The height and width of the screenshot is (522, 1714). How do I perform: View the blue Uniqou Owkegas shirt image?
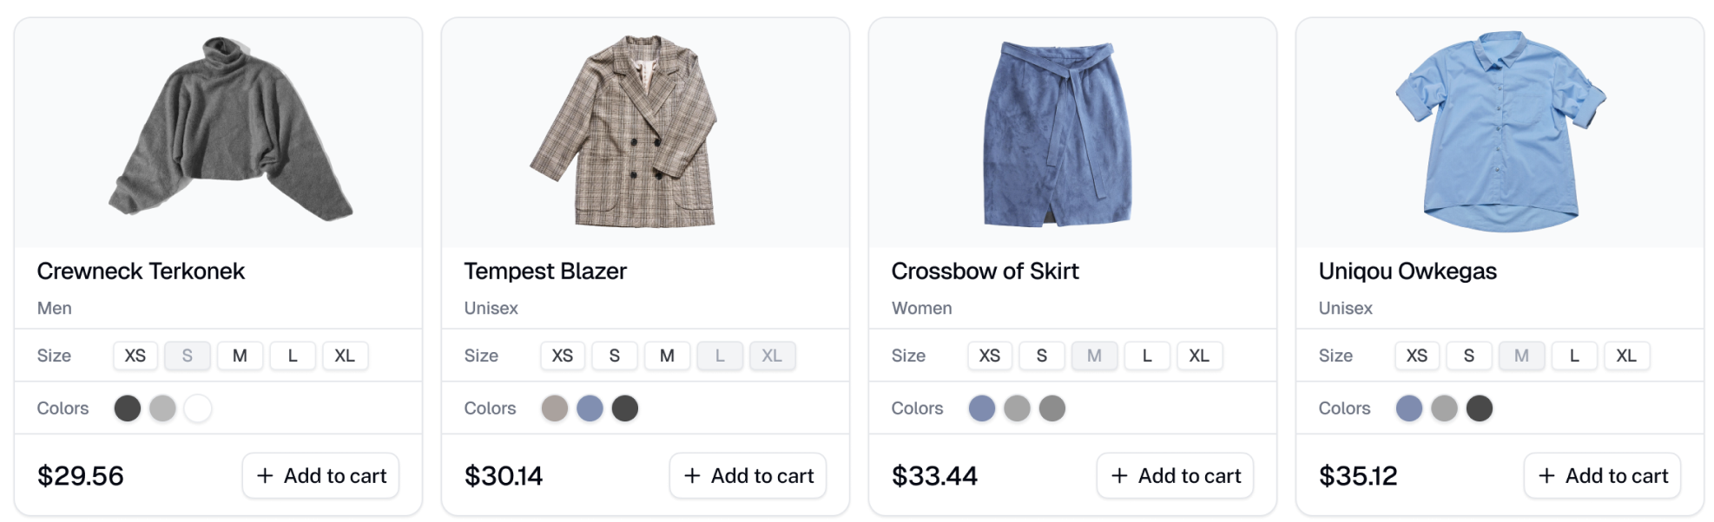pos(1500,132)
